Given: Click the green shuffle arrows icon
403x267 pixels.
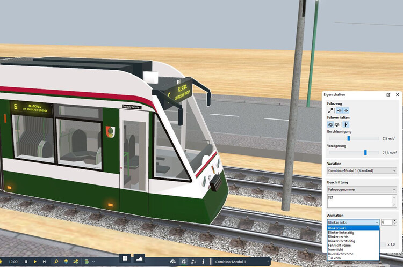Looking at the screenshot, I should pyautogui.click(x=75, y=261).
